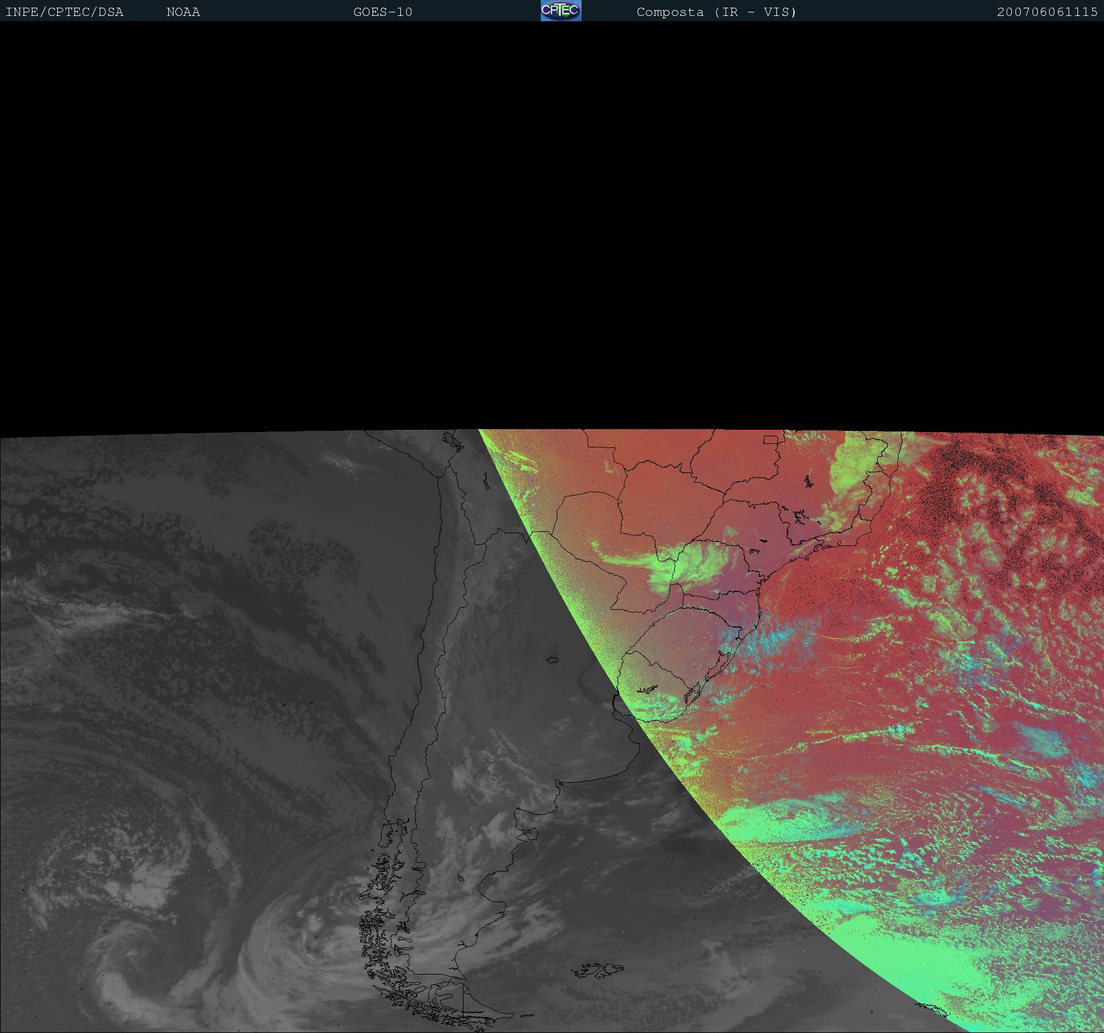
Task: Click the NOAA label in the header
Action: [183, 12]
